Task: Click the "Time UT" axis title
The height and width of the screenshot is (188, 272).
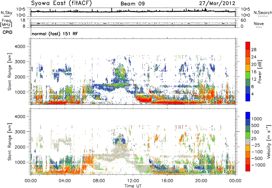Action: (x=133, y=186)
